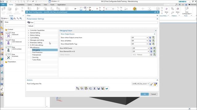Click lock icon for Show Default Buffer Tags
This screenshot has height=110, width=197.
(150, 44)
